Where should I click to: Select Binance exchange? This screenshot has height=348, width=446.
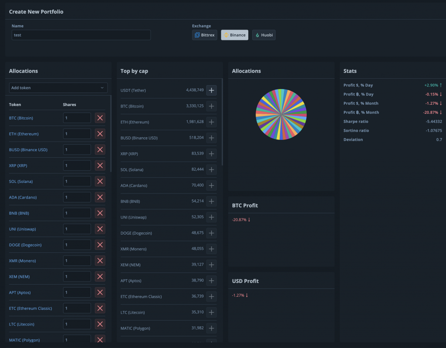point(235,35)
